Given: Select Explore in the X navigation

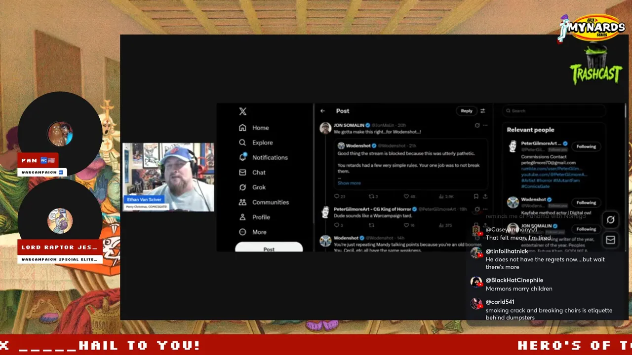Looking at the screenshot, I should 263,142.
